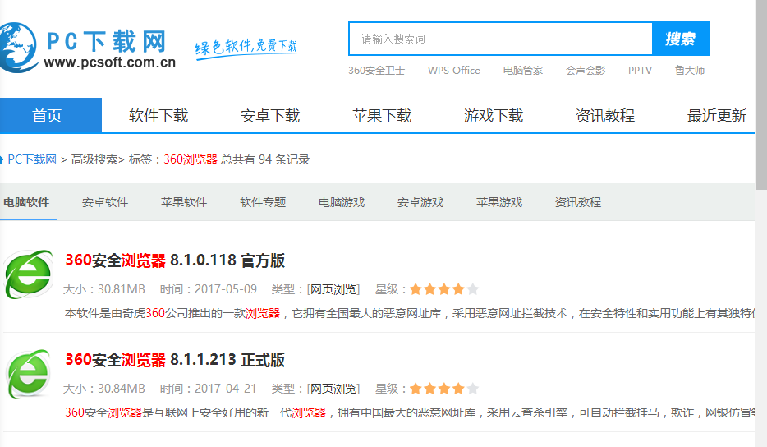Screen dimensions: 767x447
Task: Select the 安卓软件 category tab
Action: (105, 202)
